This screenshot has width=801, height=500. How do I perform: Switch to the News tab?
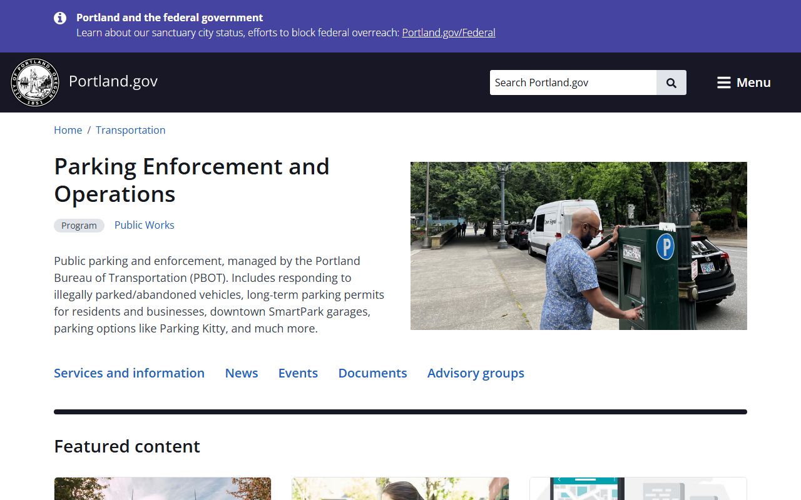(x=242, y=373)
